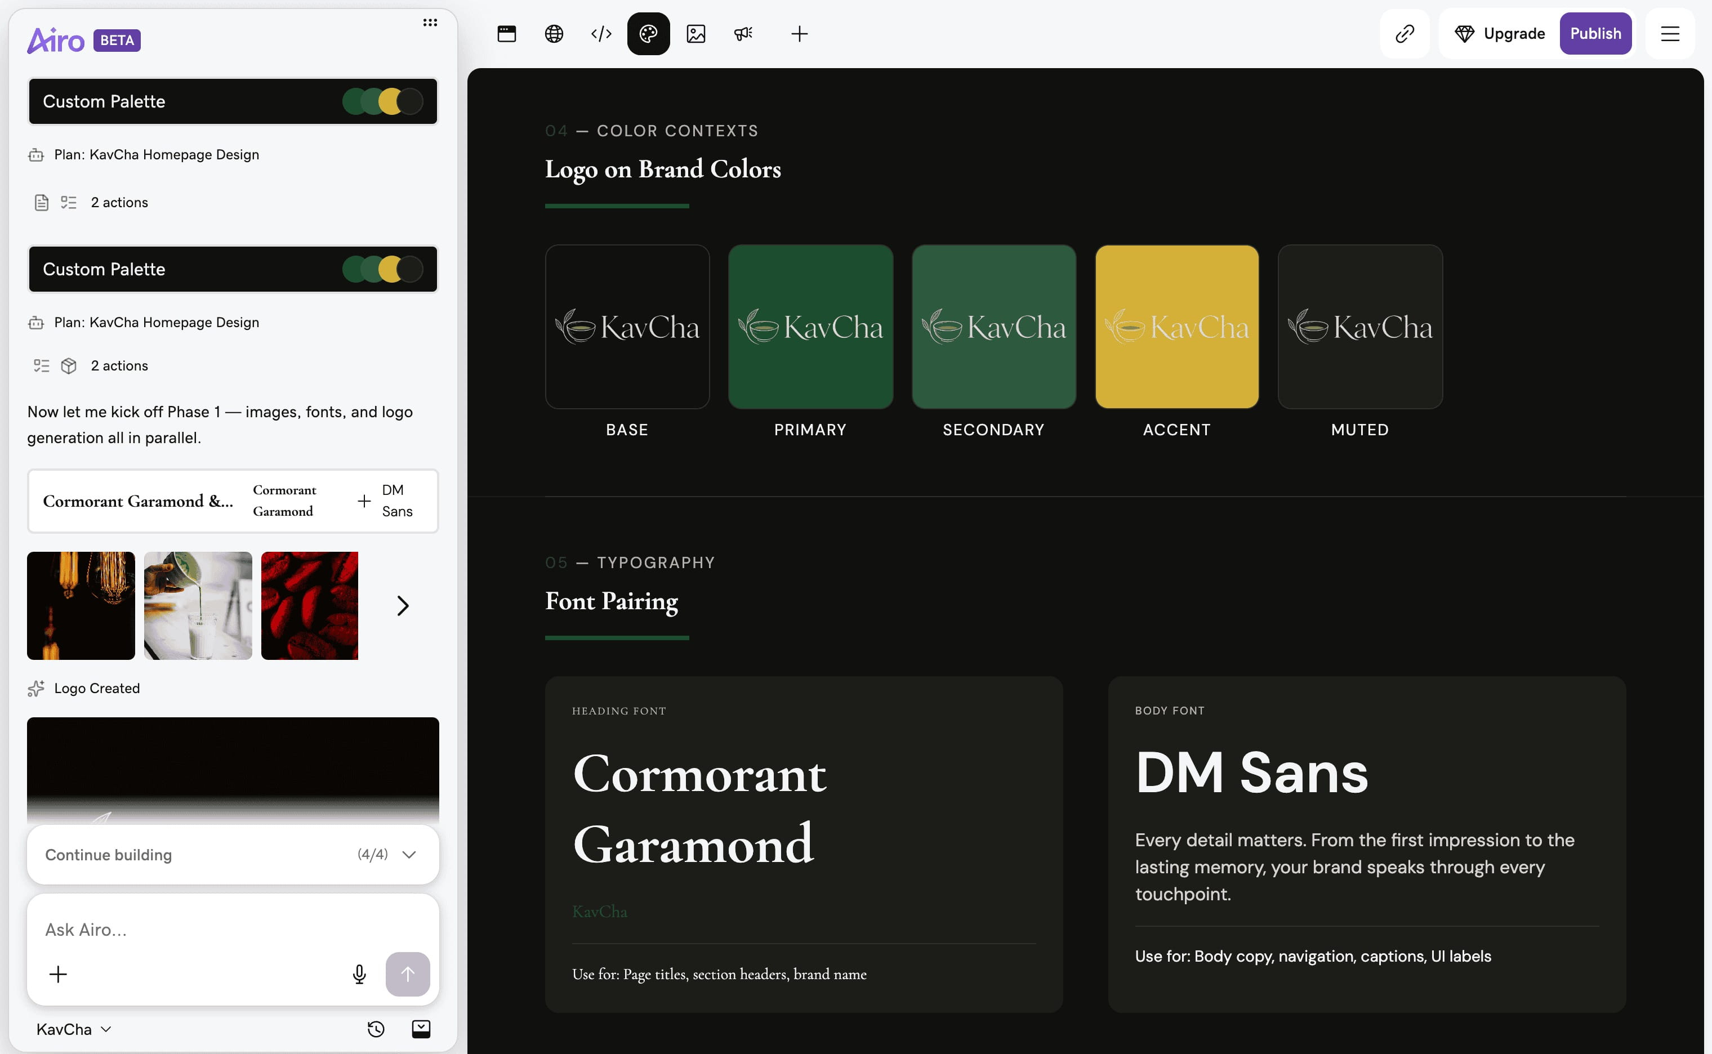Open the hamburger menu
The height and width of the screenshot is (1054, 1712).
1670,33
